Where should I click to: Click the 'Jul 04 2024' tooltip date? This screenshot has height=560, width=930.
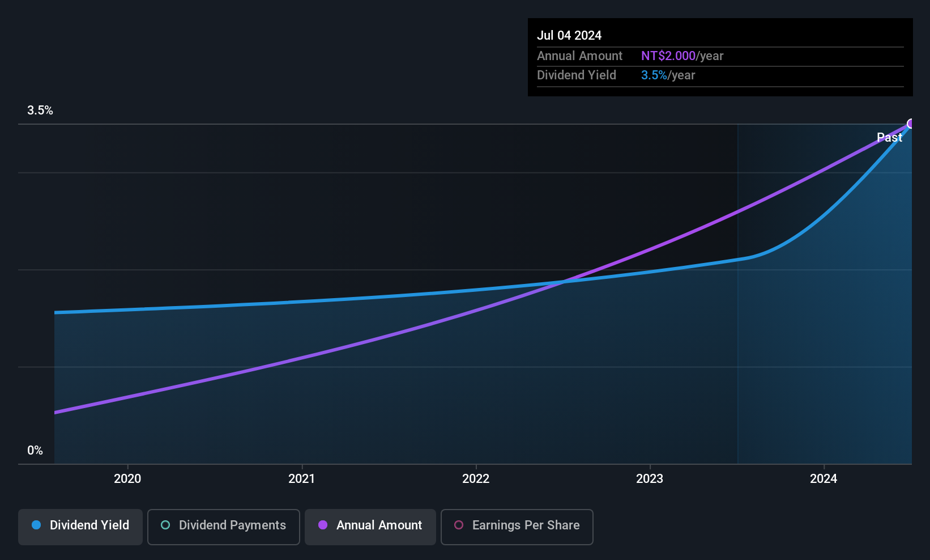point(569,35)
